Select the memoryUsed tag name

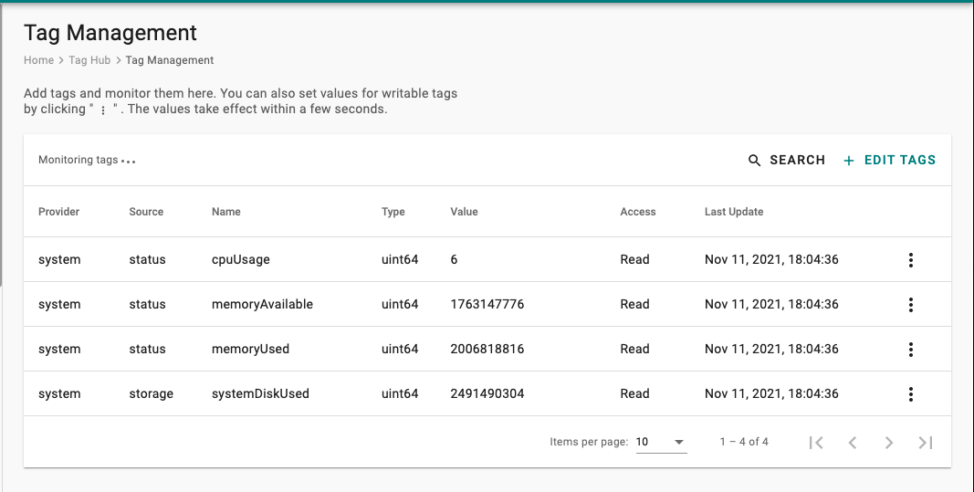click(x=250, y=349)
